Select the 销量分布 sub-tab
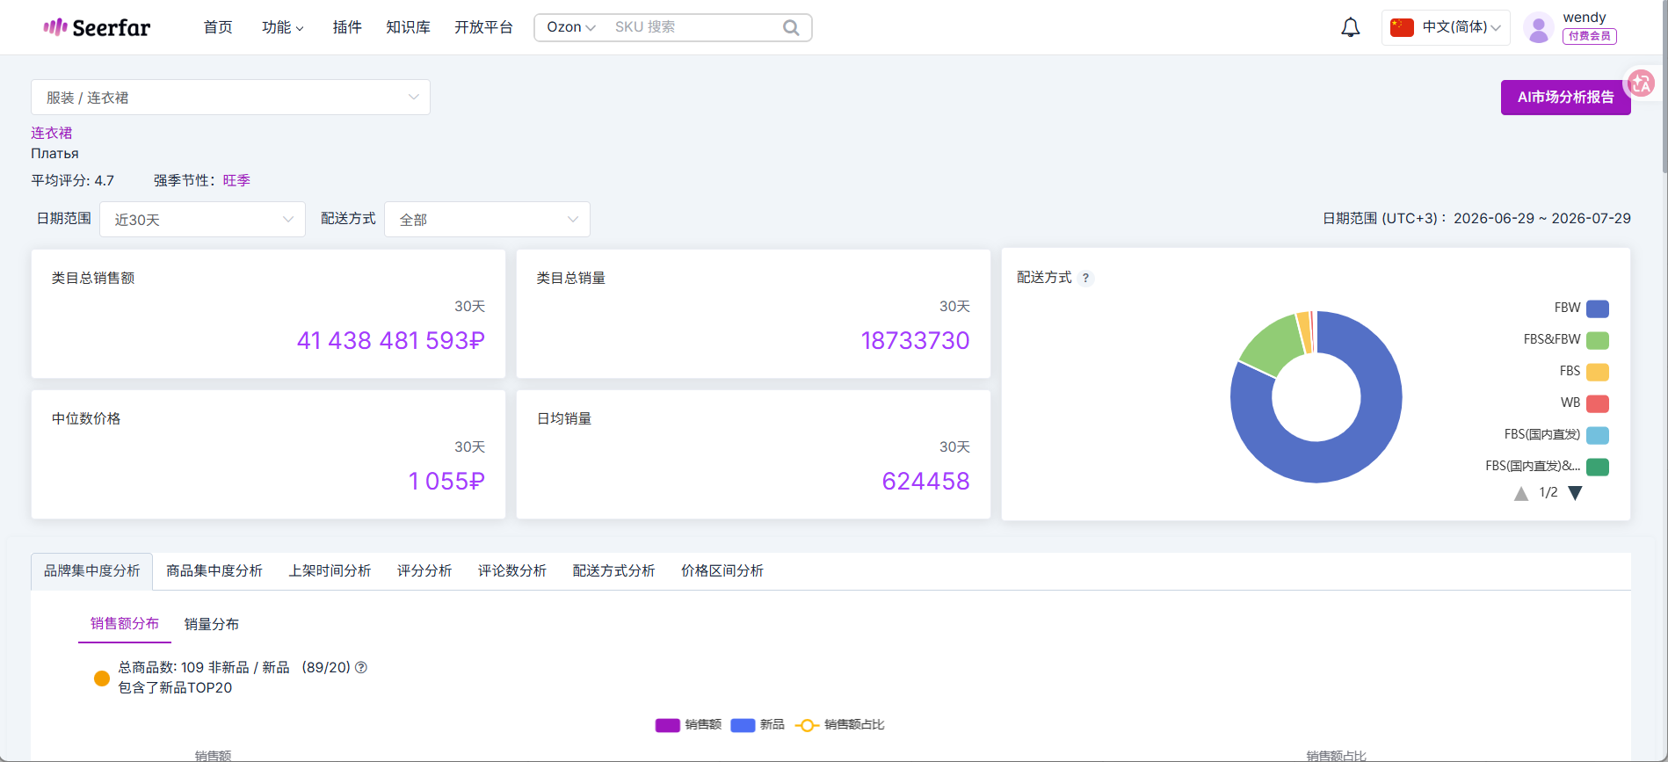The height and width of the screenshot is (762, 1668). coord(212,625)
